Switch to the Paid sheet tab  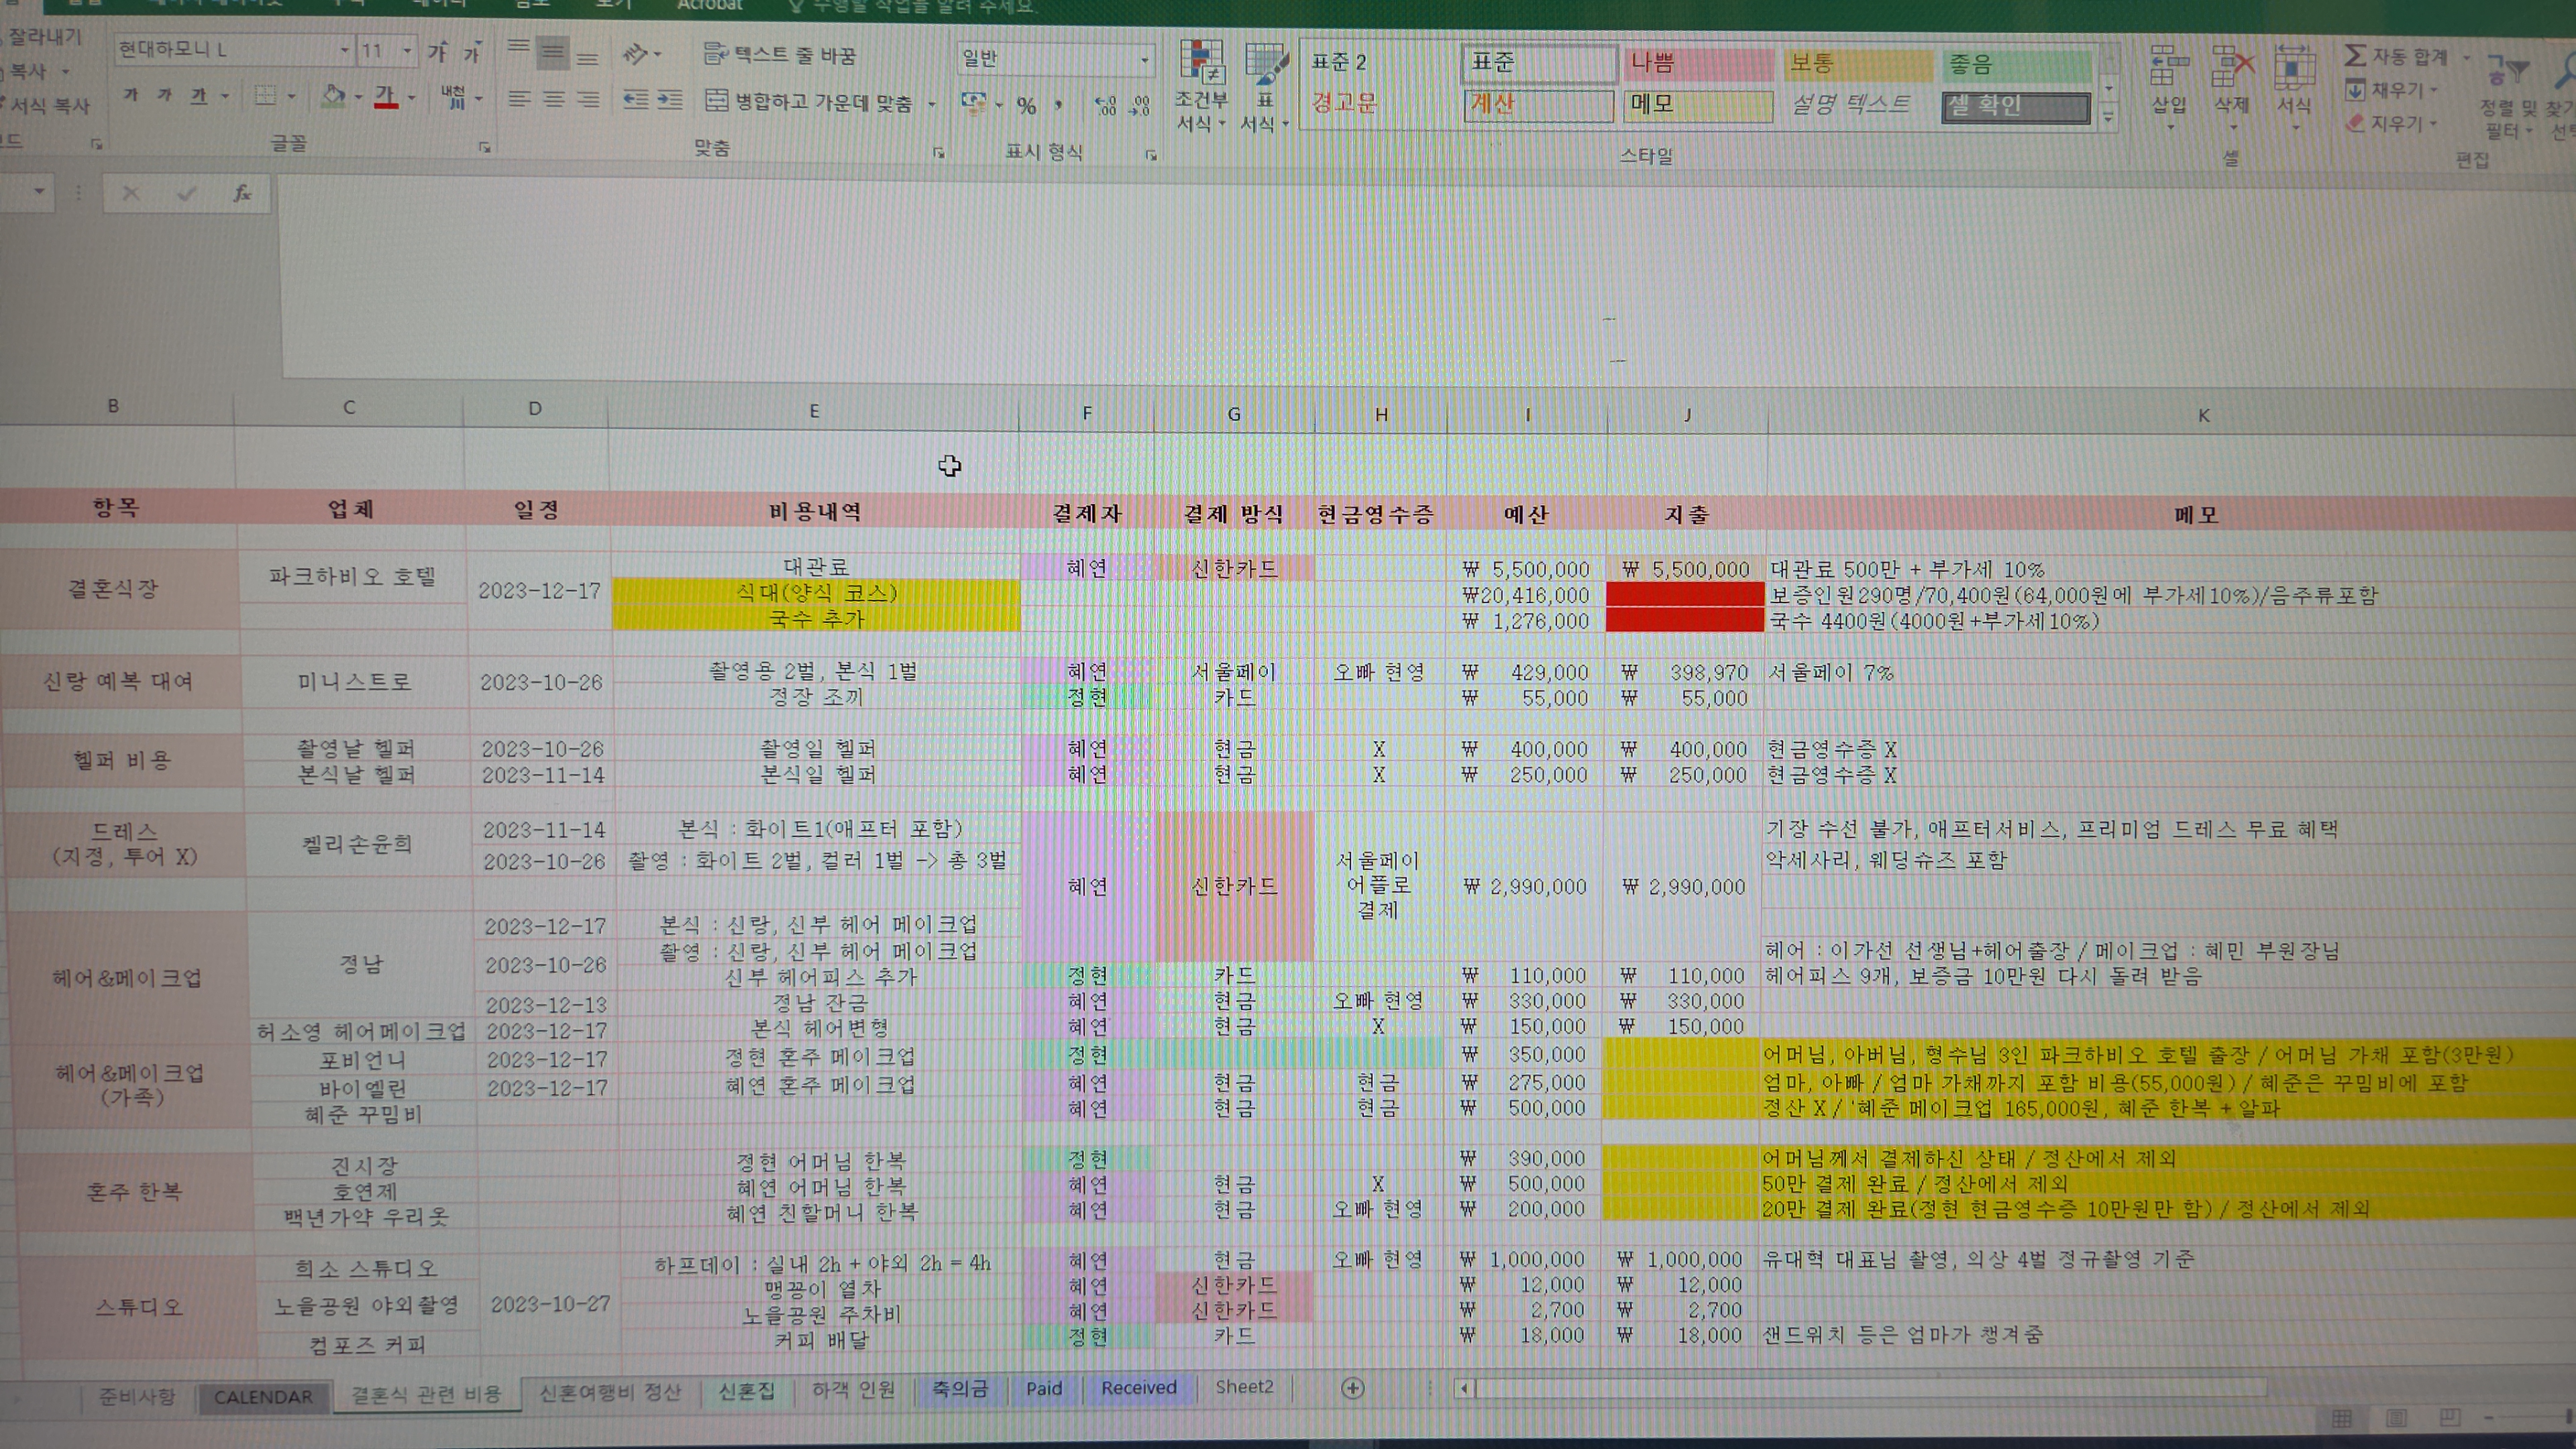point(1044,1388)
